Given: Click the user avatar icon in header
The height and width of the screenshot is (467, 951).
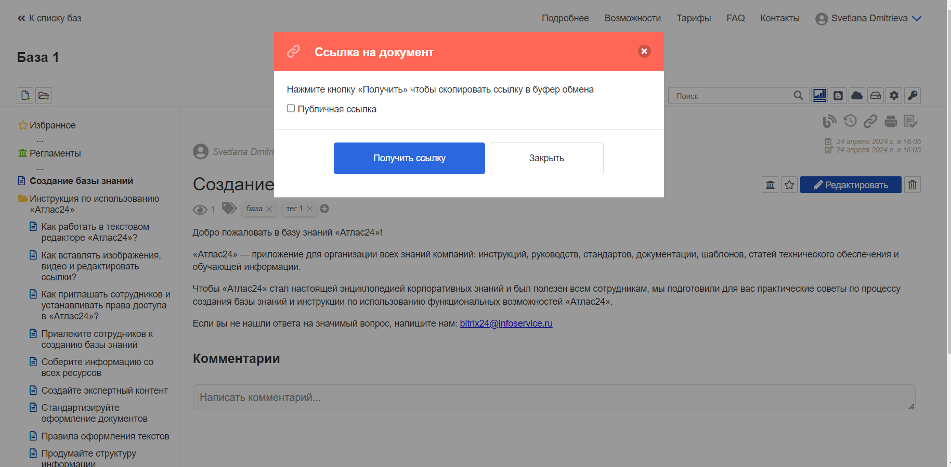Looking at the screenshot, I should (822, 19).
